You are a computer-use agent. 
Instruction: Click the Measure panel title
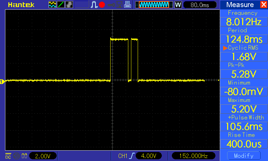(x=240, y=5)
